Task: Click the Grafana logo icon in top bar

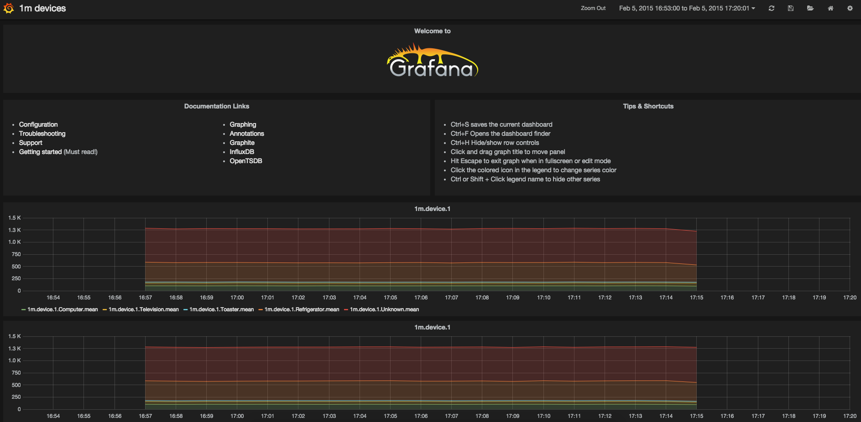Action: click(9, 8)
